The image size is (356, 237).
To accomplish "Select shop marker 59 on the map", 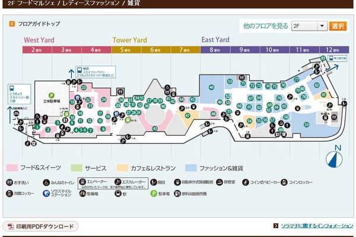I will (x=306, y=125).
